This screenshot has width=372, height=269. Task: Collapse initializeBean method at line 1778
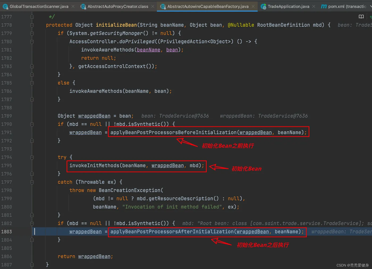32,25
